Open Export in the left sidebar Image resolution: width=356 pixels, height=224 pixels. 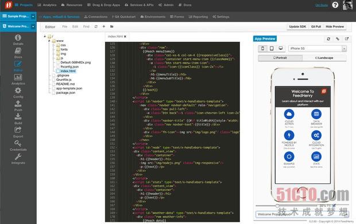coord(18,132)
